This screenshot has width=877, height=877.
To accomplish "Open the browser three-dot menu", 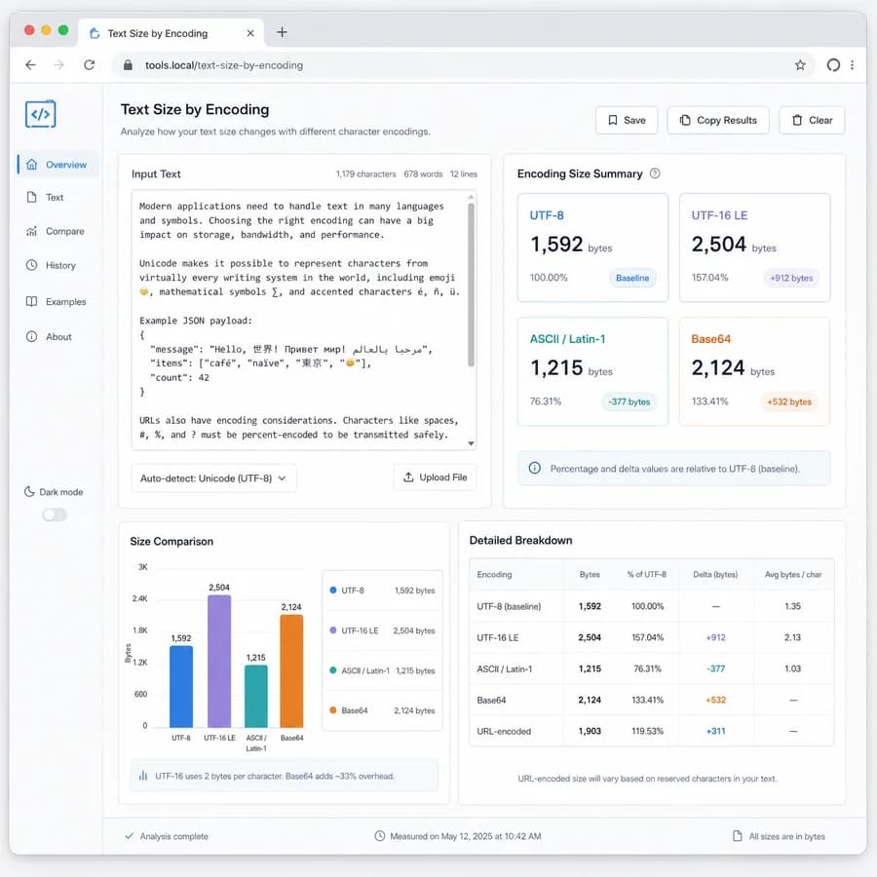I will (852, 65).
